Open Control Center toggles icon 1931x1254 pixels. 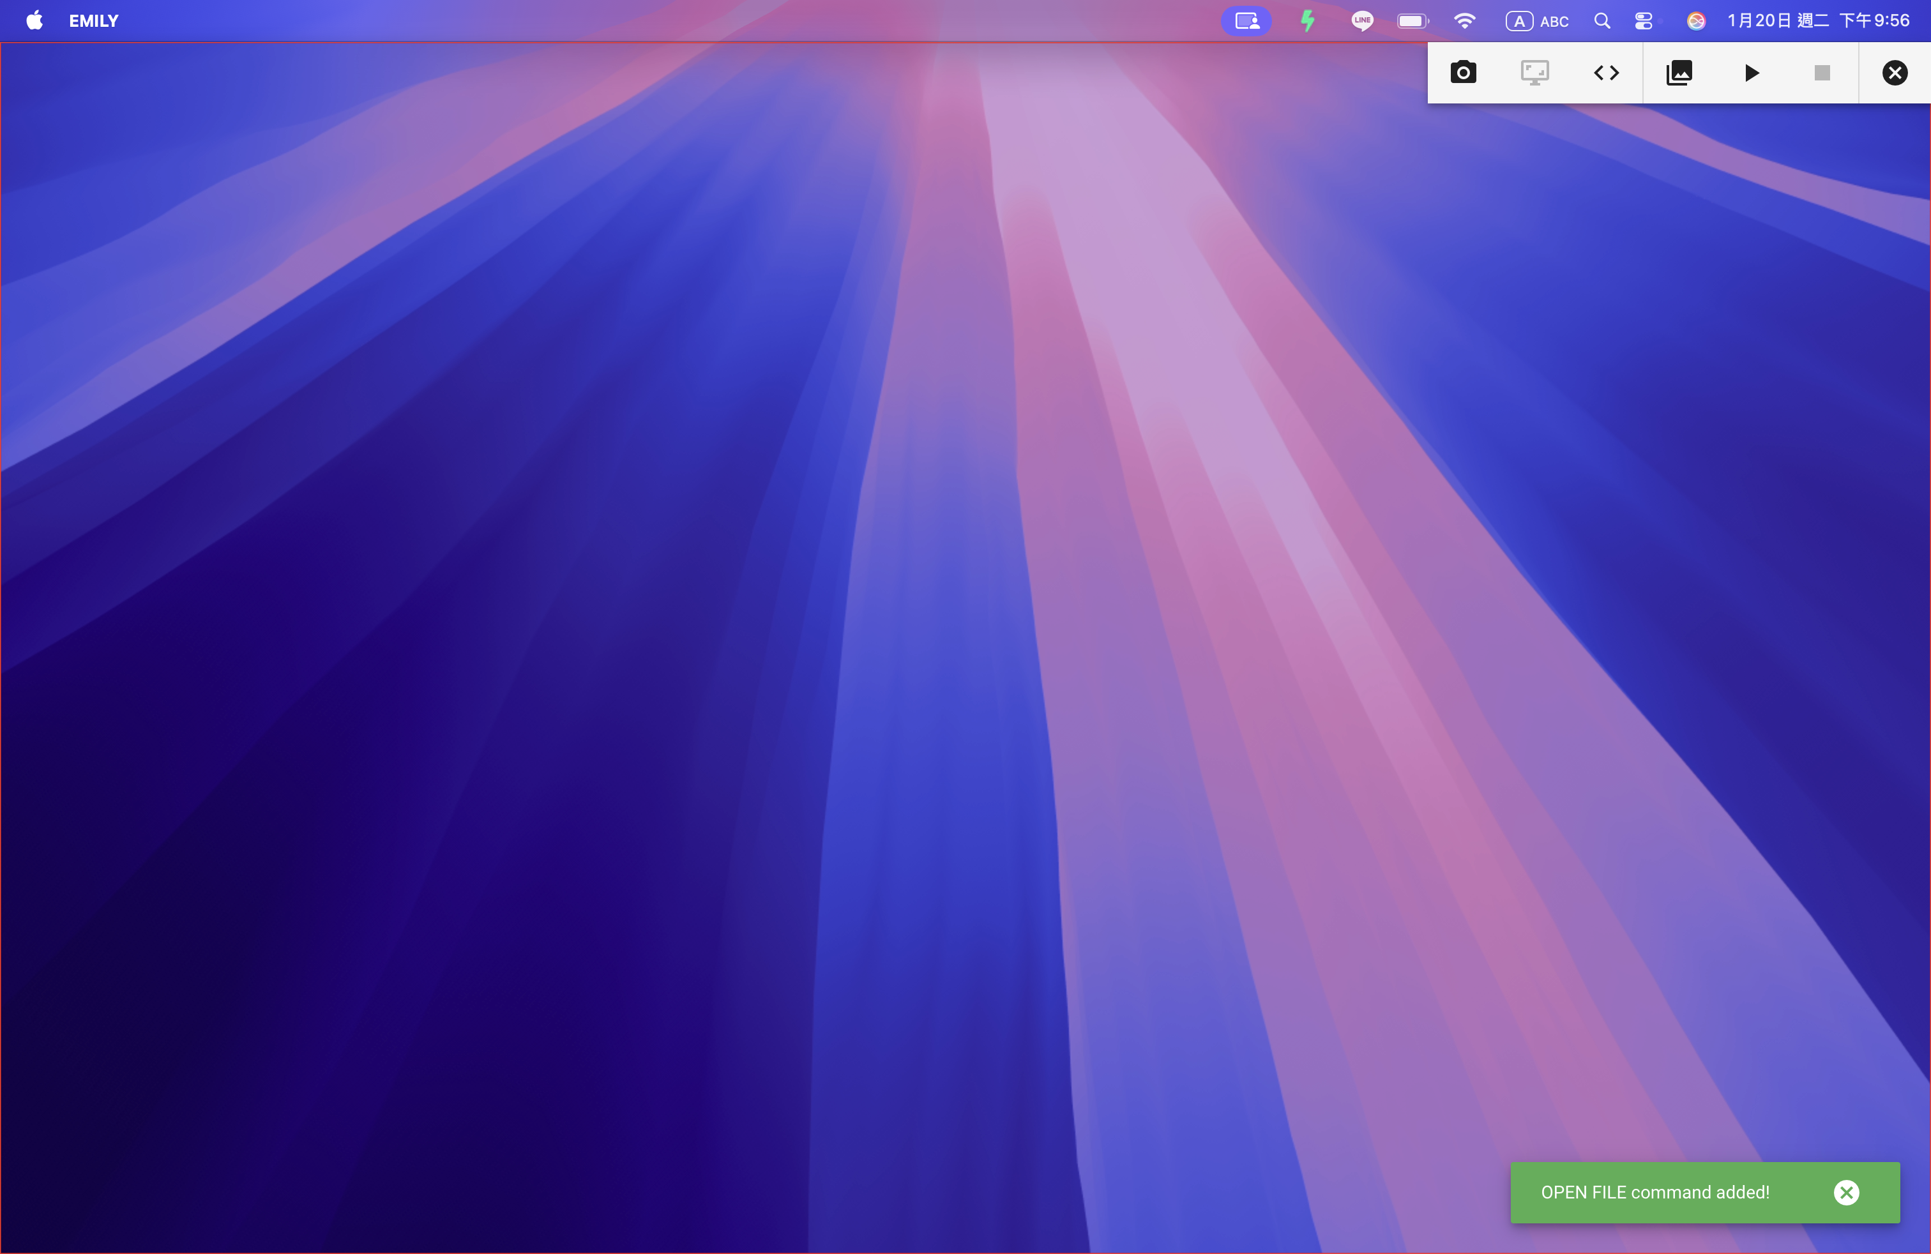[1644, 21]
